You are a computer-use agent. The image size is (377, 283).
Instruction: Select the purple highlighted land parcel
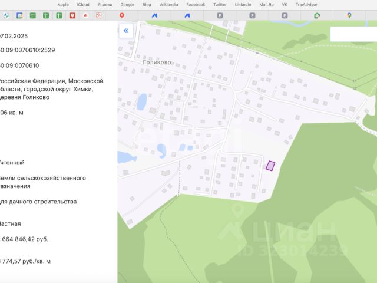270,166
